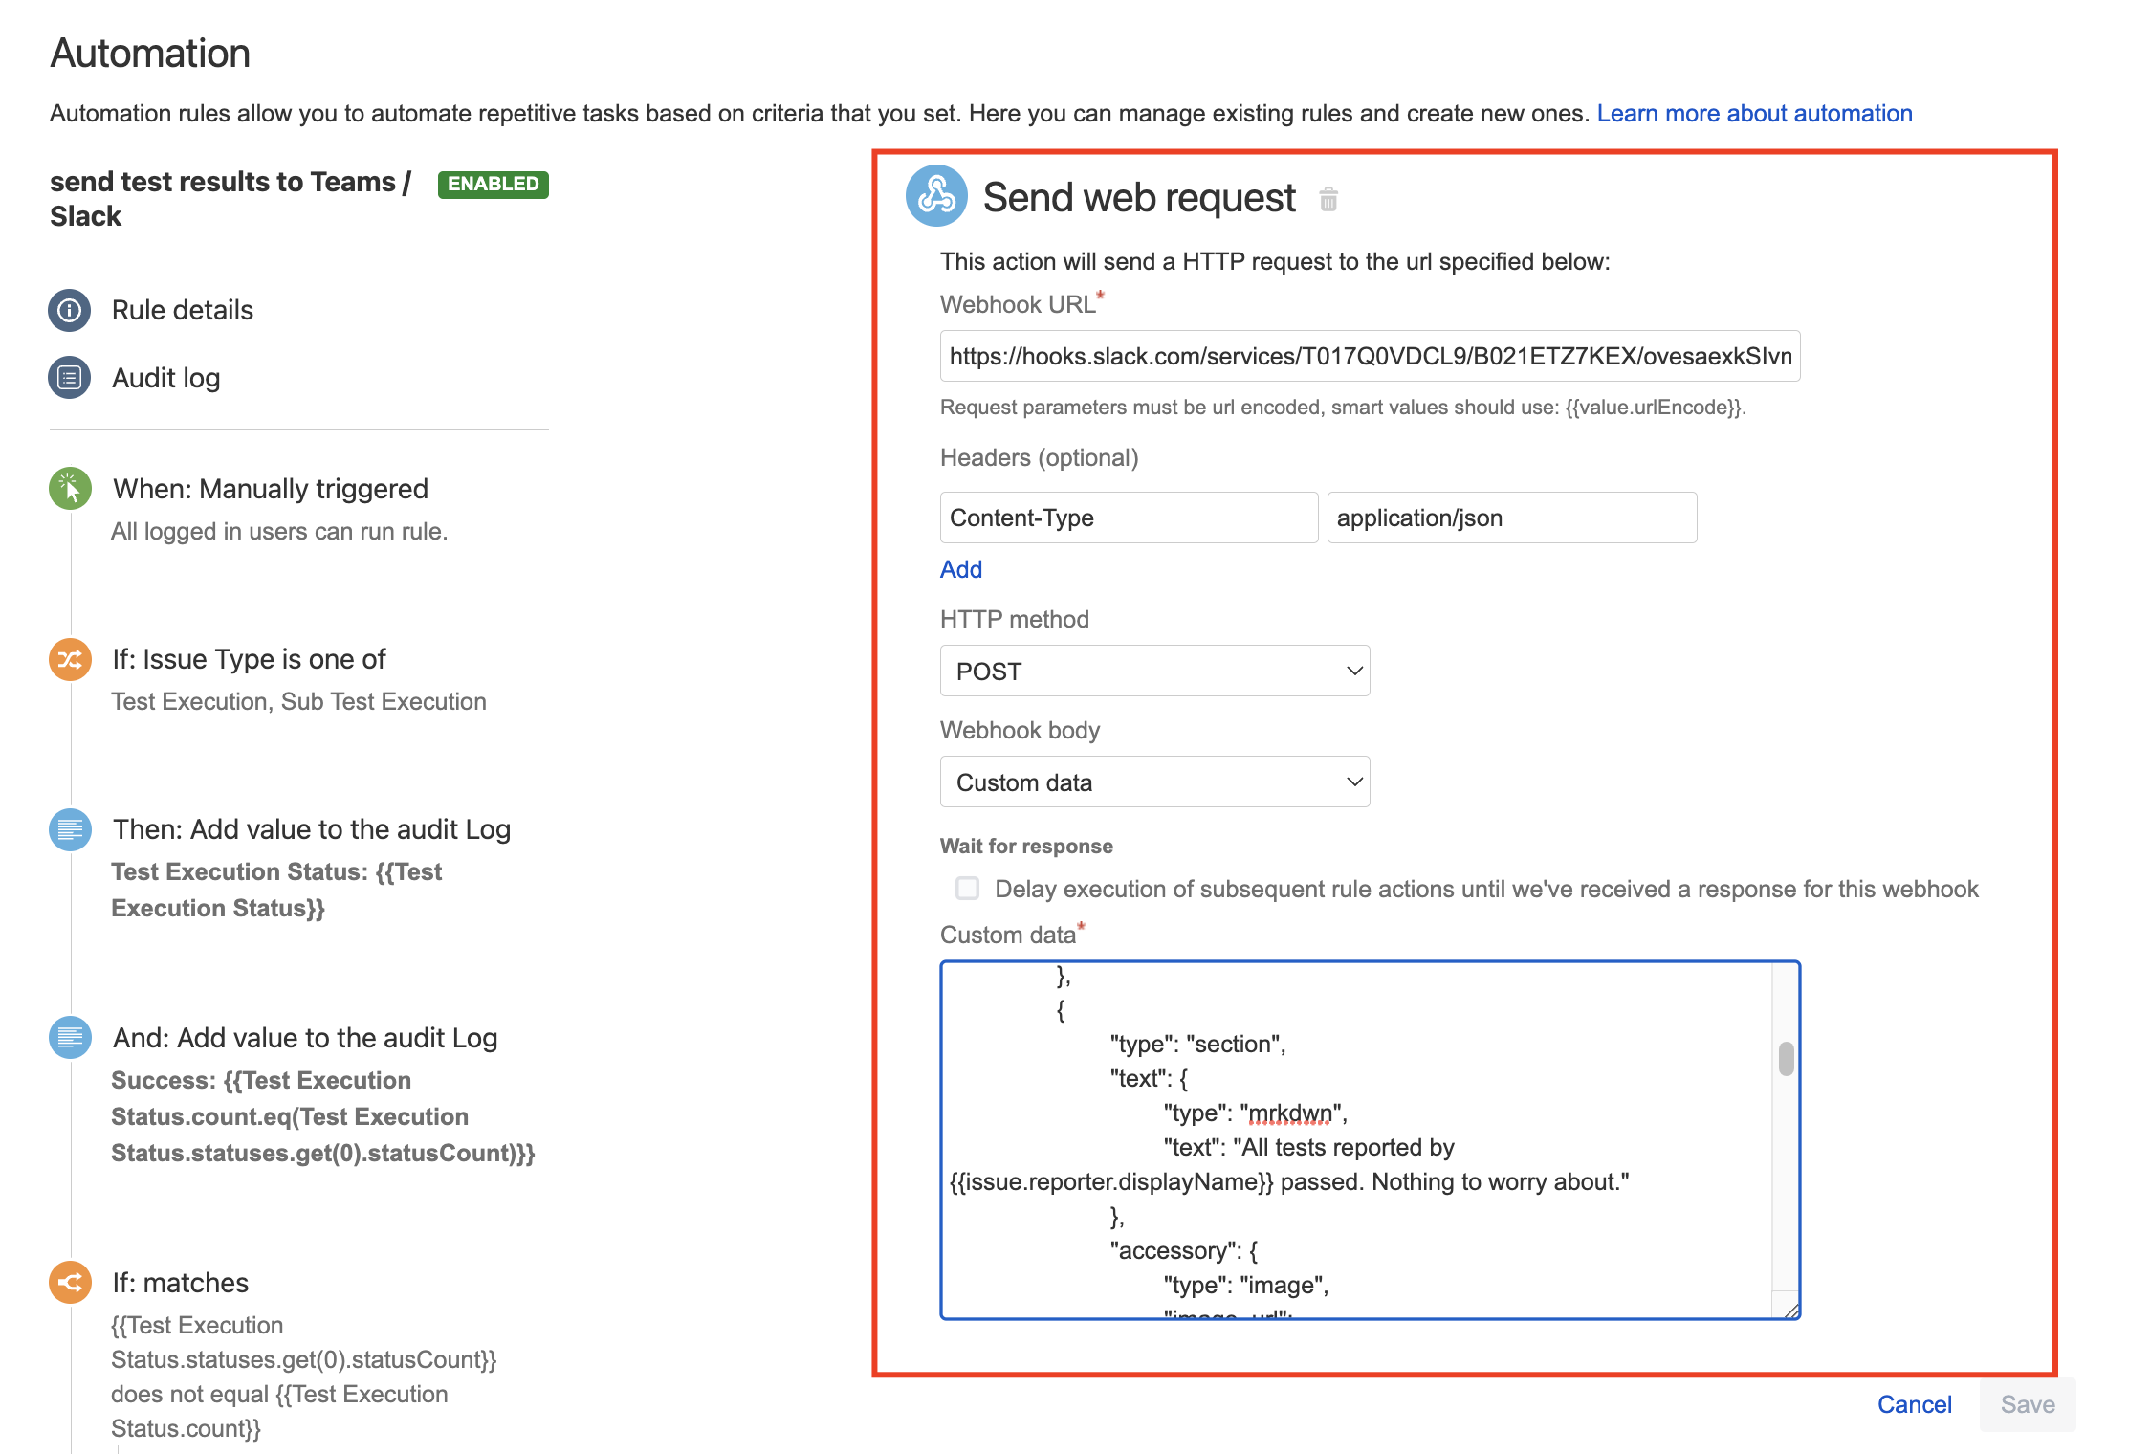The image size is (2129, 1454).
Task: Select the If: matches condition step
Action: click(181, 1283)
